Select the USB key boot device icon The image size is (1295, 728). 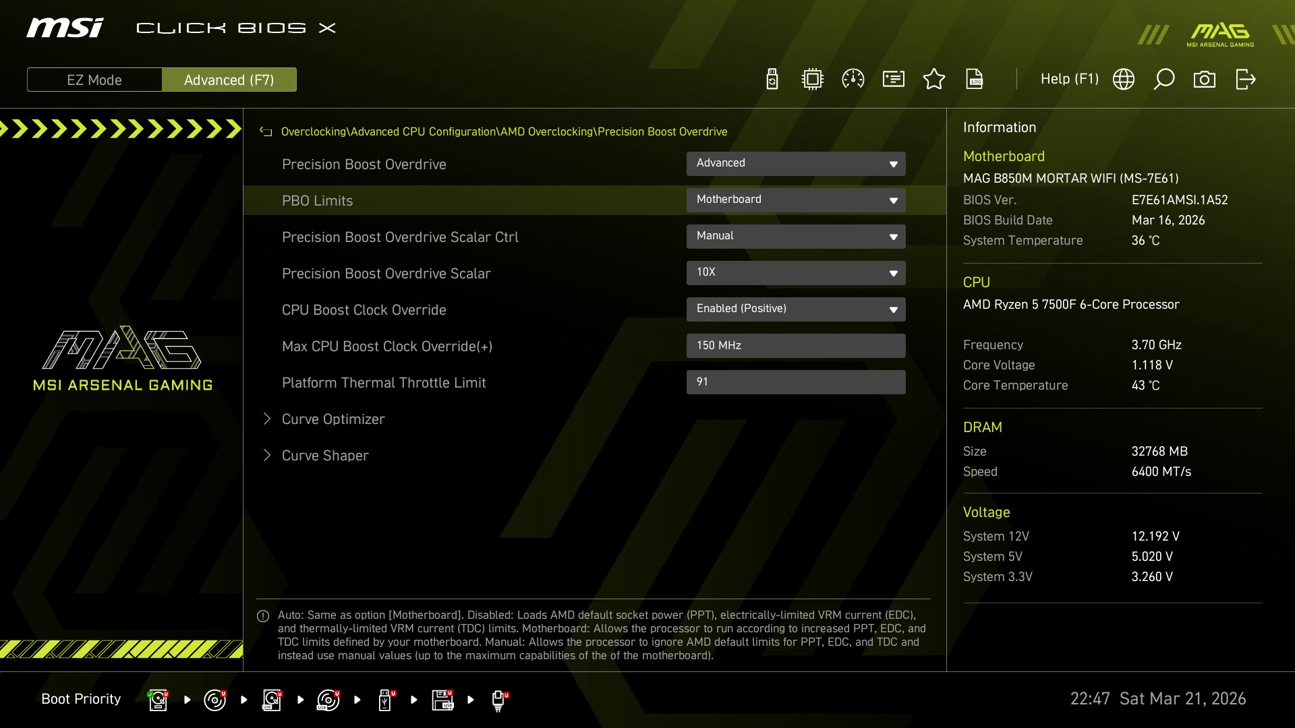click(x=386, y=700)
